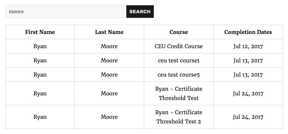Image resolution: width=288 pixels, height=134 pixels.
Task: Click the Jul 13, 2017 date for course1
Action: [x=248, y=60]
